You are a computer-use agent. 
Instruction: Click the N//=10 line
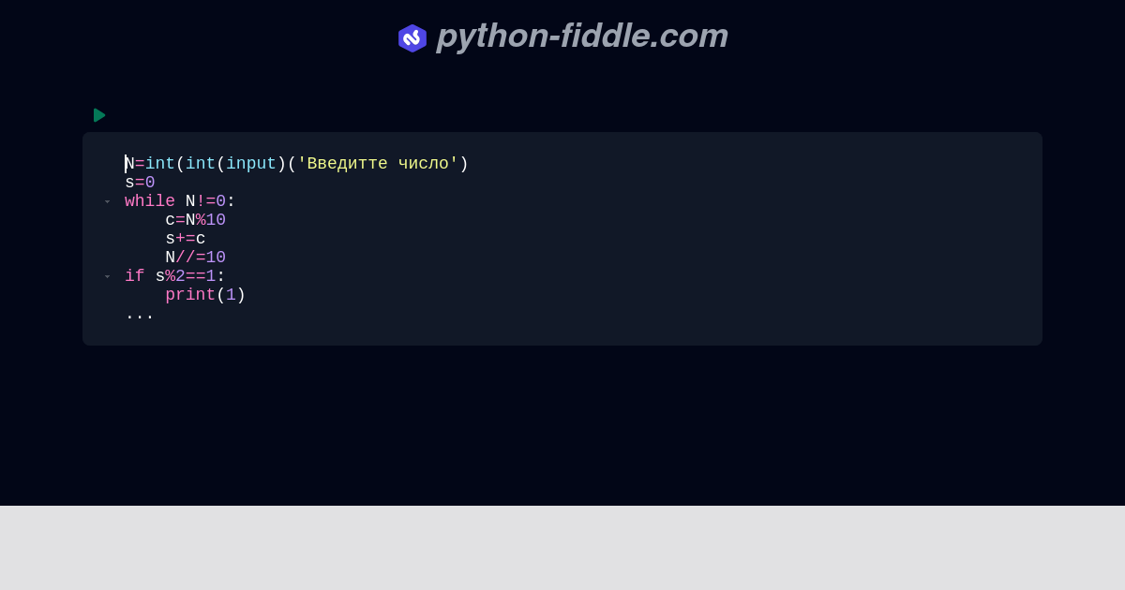tap(195, 258)
